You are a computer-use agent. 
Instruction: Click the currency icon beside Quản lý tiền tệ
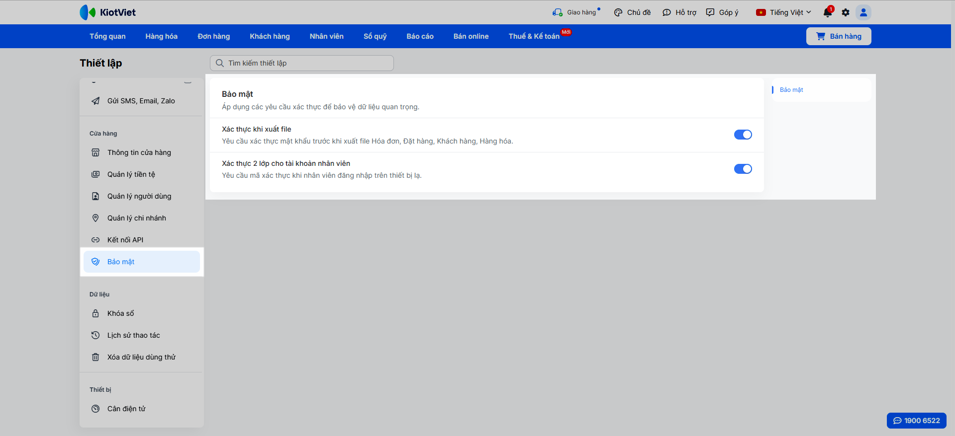(x=95, y=174)
